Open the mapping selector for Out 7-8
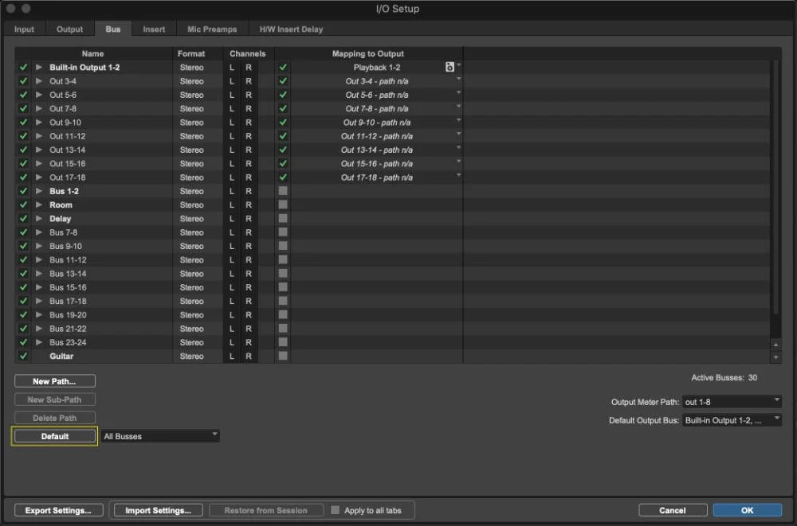797x526 pixels. pyautogui.click(x=459, y=108)
